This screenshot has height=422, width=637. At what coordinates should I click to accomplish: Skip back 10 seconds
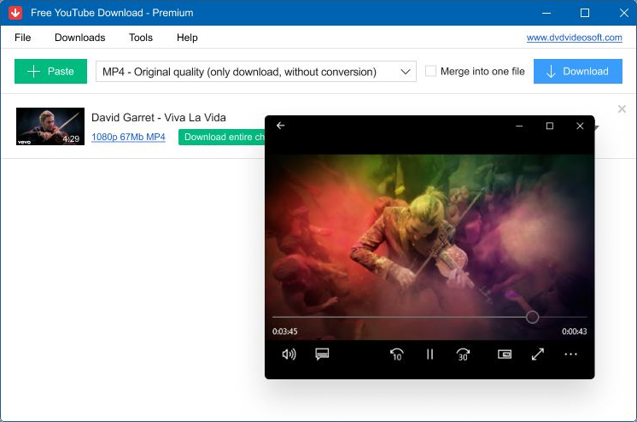396,355
